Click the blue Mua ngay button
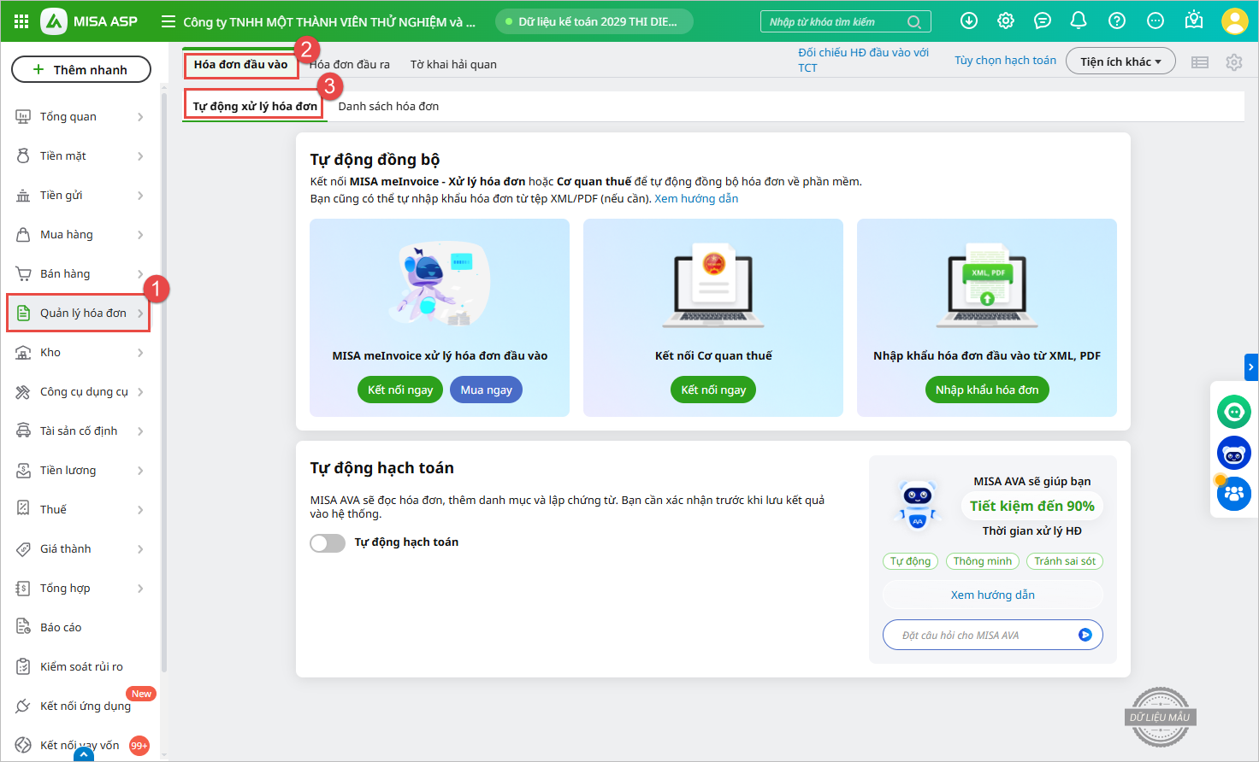Image resolution: width=1259 pixels, height=762 pixels. point(486,390)
